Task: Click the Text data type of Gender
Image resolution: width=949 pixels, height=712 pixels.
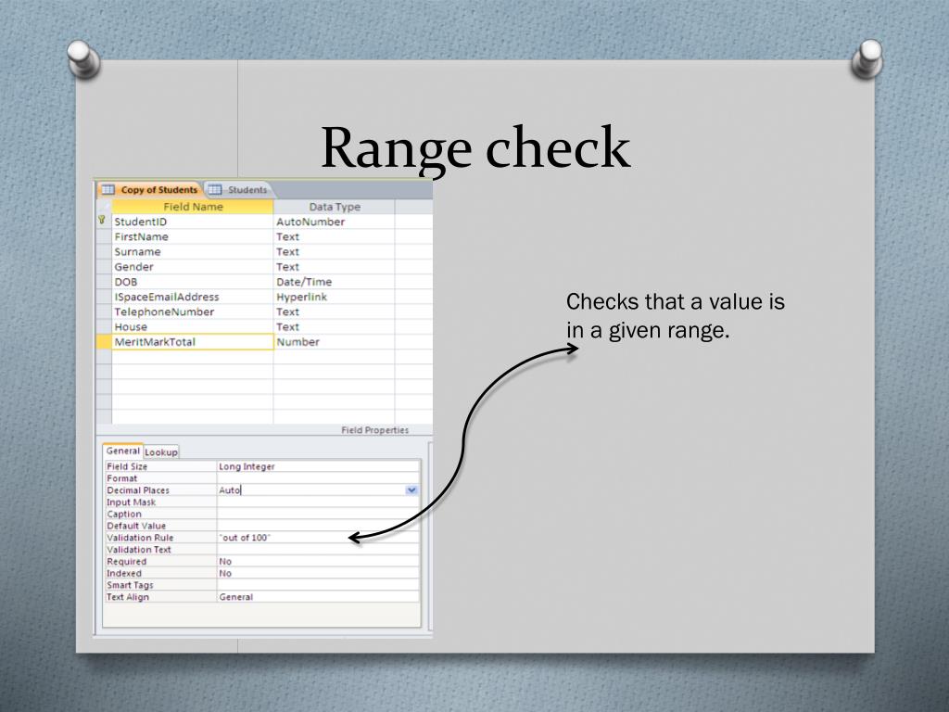Action: click(x=334, y=267)
